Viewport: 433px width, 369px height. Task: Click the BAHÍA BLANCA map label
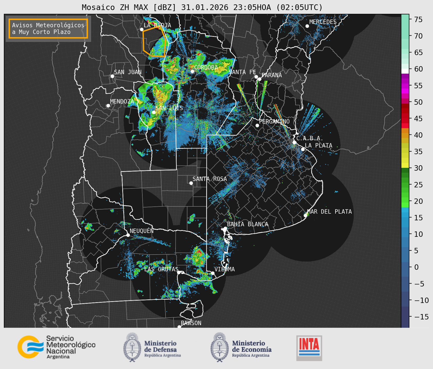click(x=248, y=224)
